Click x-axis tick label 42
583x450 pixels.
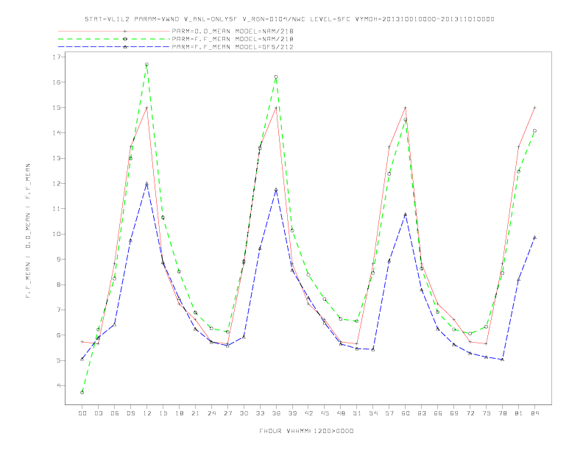(x=308, y=413)
